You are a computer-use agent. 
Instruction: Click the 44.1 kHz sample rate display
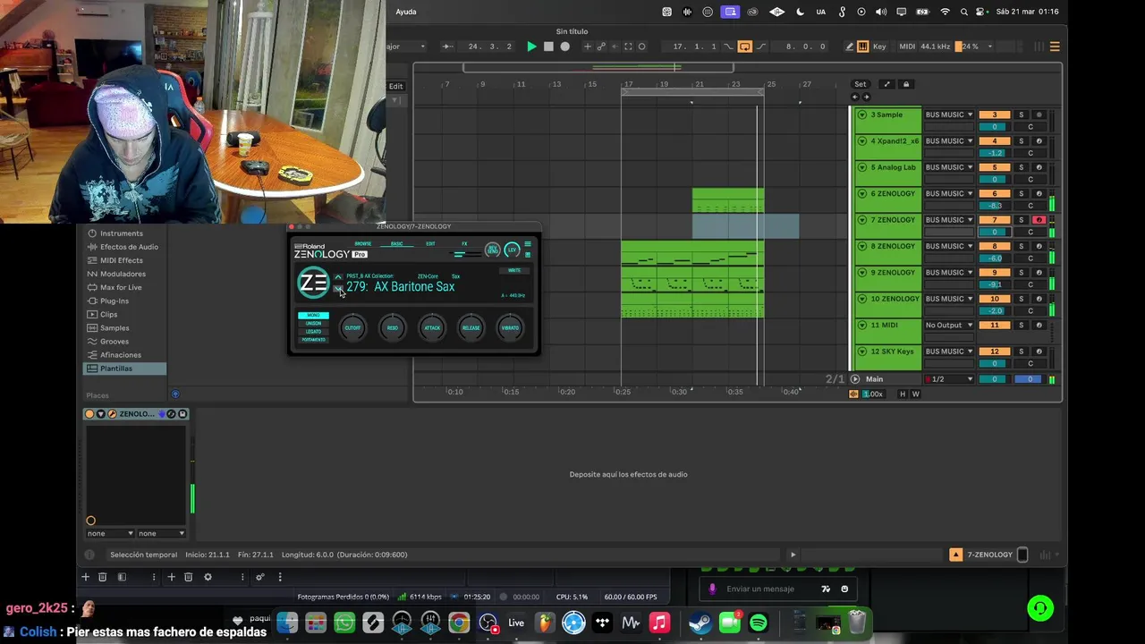(935, 47)
